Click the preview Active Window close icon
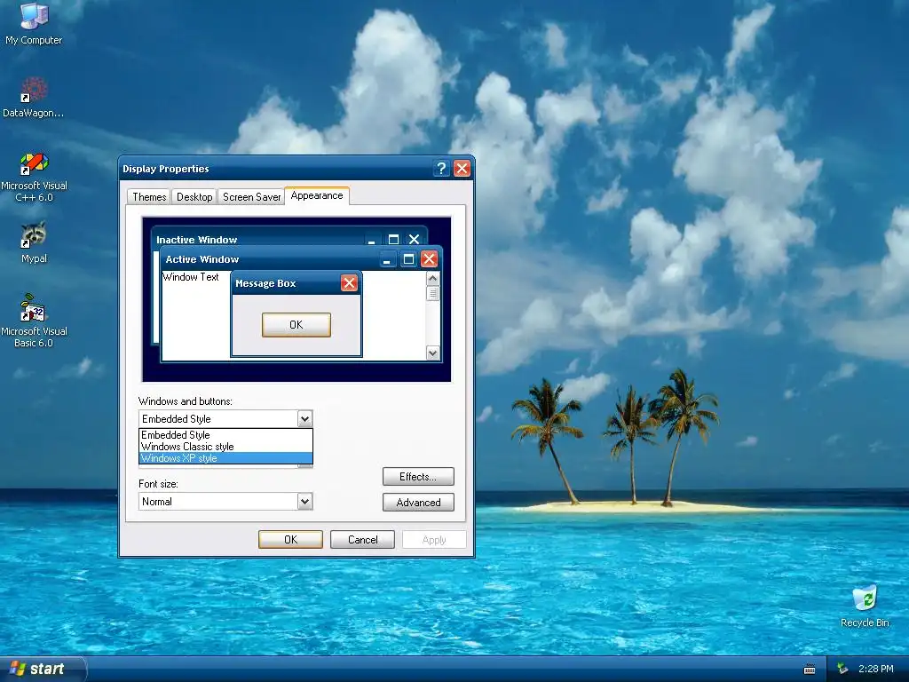 click(x=429, y=258)
